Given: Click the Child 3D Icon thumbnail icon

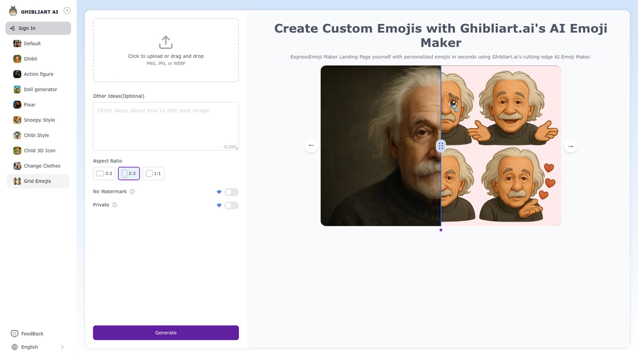Looking at the screenshot, I should click(17, 150).
